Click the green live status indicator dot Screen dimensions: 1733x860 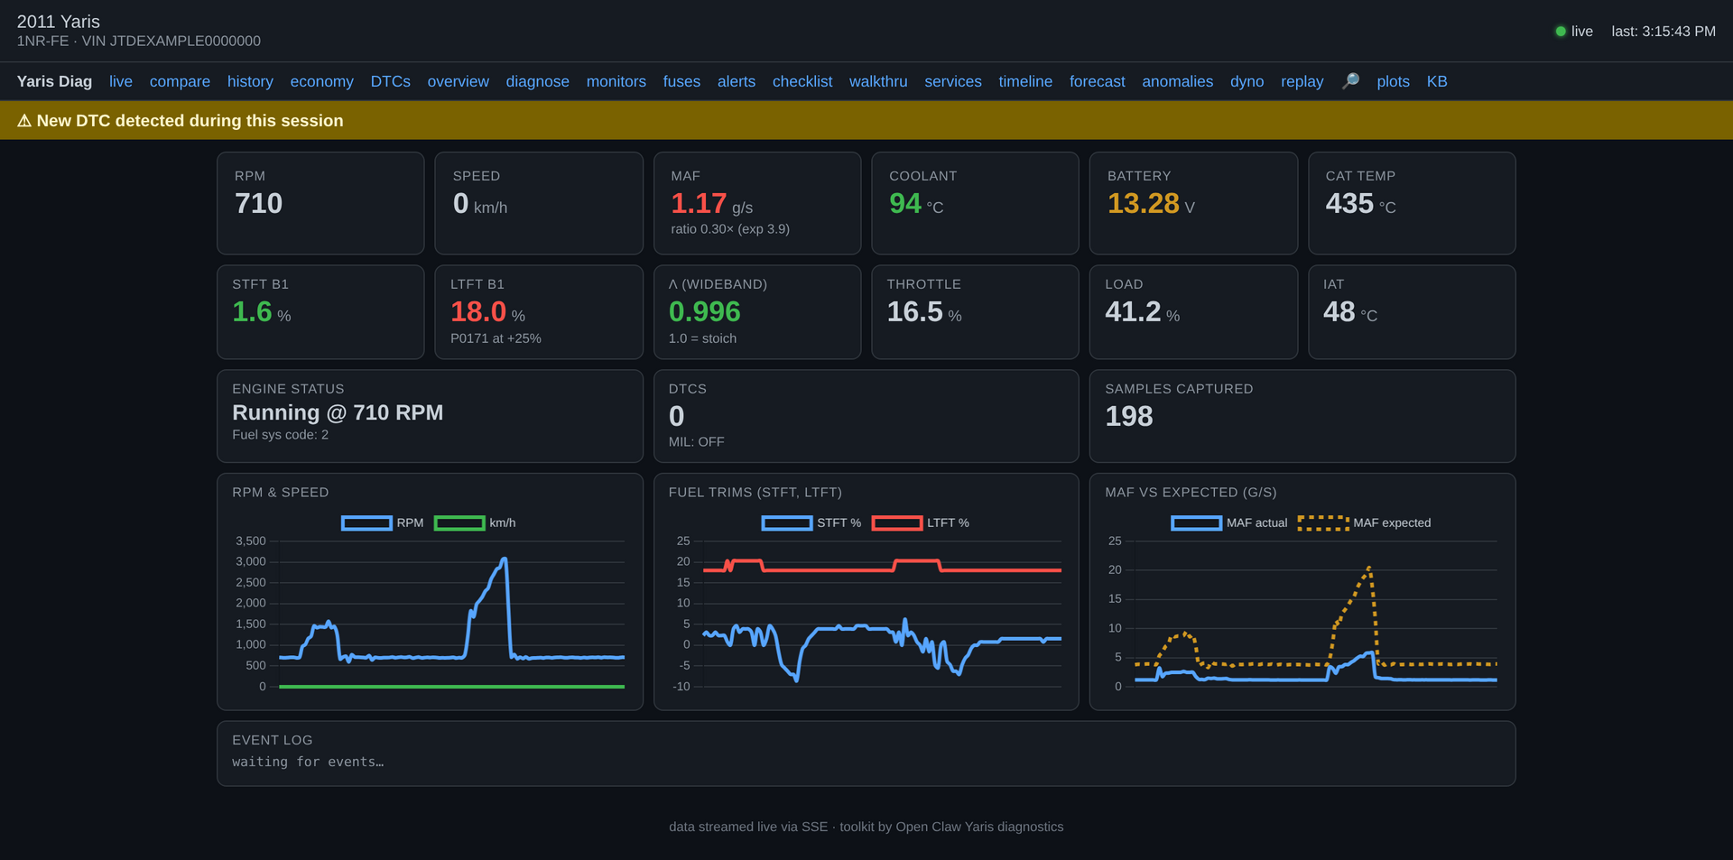point(1560,32)
